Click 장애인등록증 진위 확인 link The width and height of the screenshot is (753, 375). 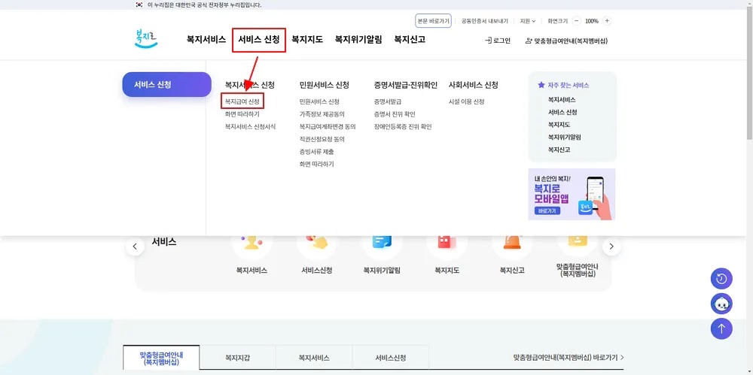click(x=403, y=126)
